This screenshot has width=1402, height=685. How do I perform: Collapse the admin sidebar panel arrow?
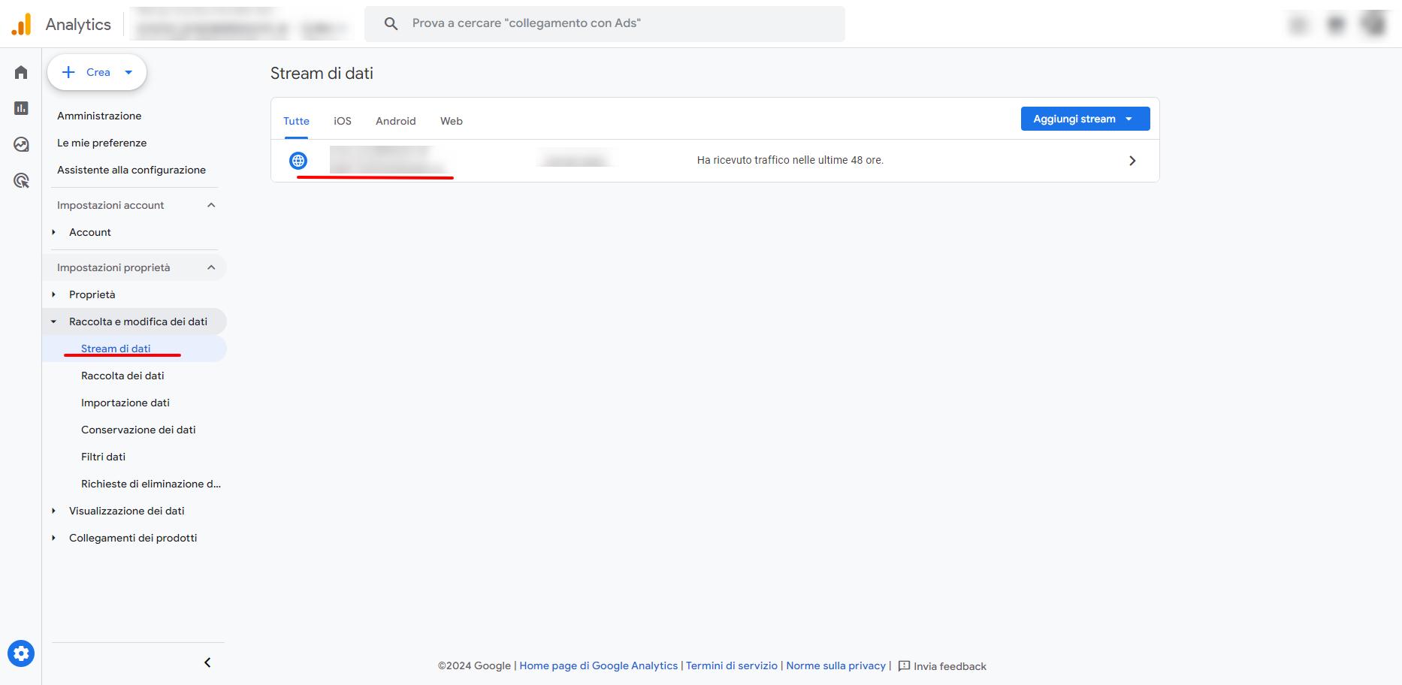pos(207,662)
